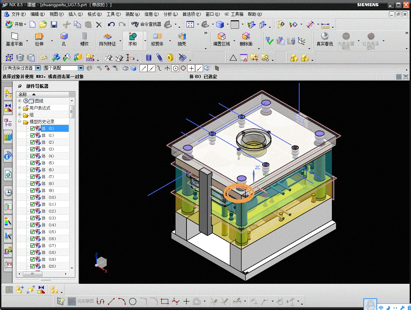Viewport: 411px width, 310px height.
Task: Open the assembly navigator sidebar icon
Action: [8, 94]
